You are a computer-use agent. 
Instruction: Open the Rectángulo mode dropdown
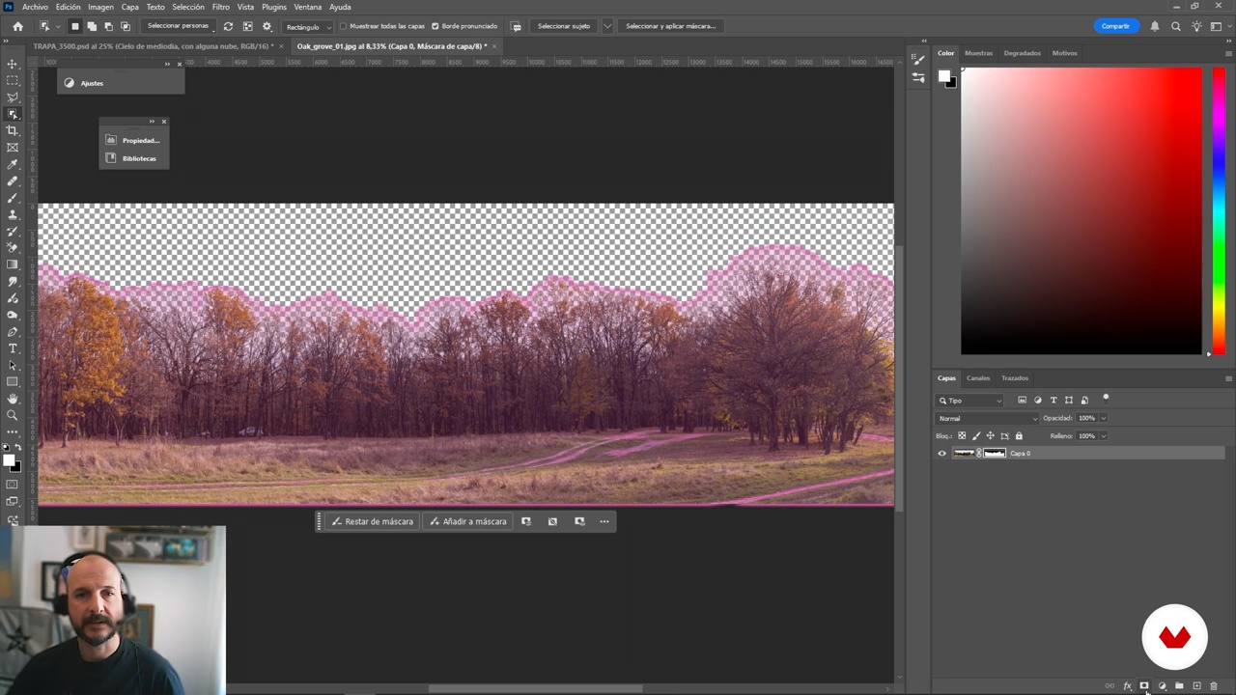[x=308, y=27]
